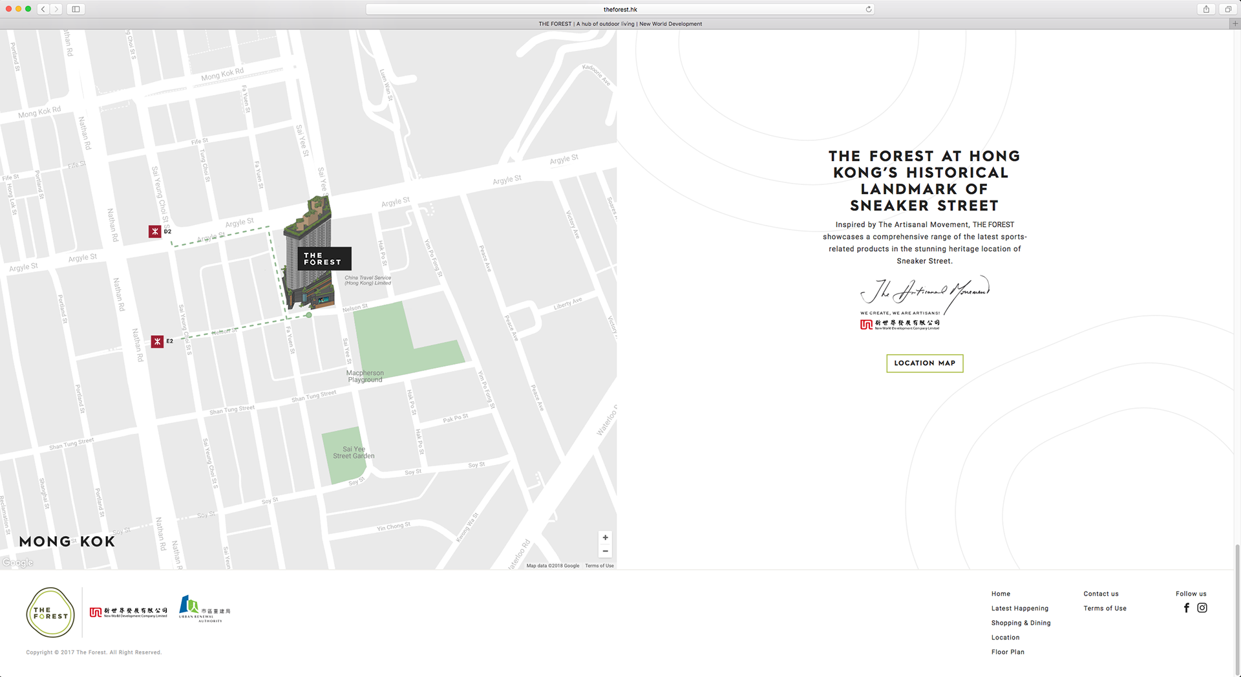The width and height of the screenshot is (1241, 677).
Task: Click the MTR exit D2 marker
Action: (x=155, y=231)
